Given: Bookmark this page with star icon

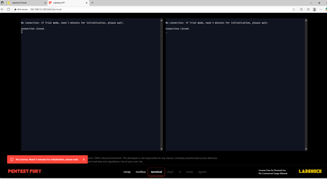Looking at the screenshot, I should click(x=294, y=9).
